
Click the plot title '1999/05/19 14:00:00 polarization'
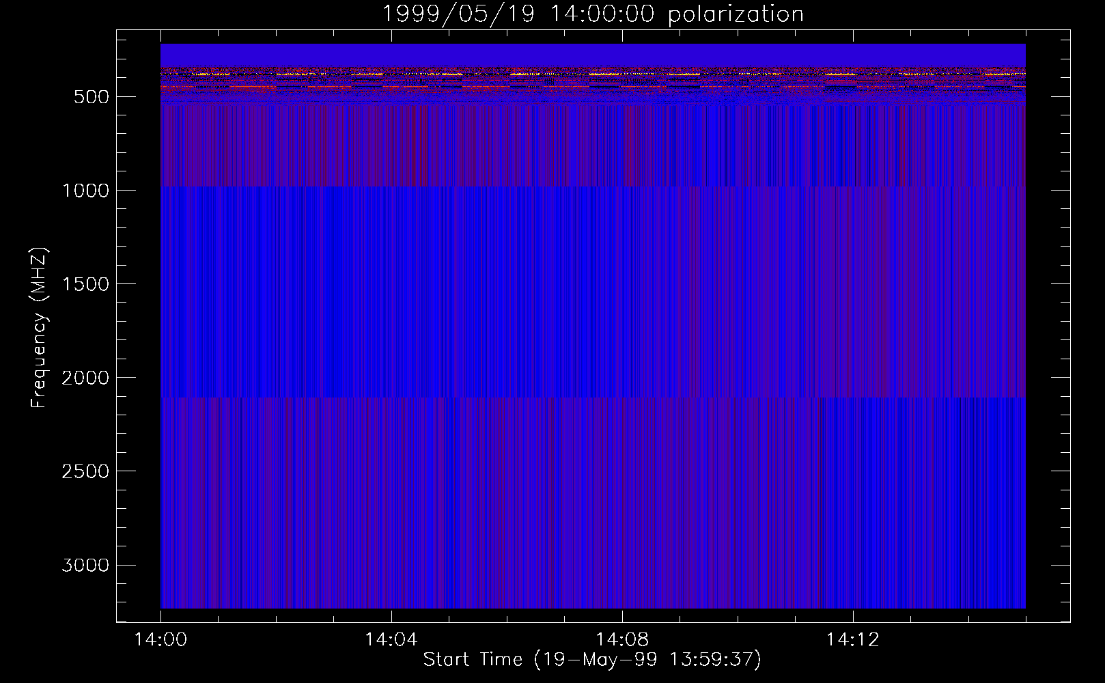592,14
